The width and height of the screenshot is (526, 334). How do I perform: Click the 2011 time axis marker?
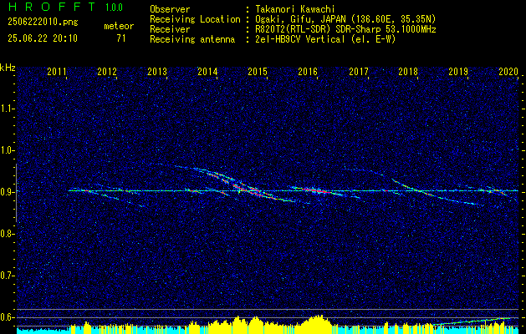tap(57, 71)
